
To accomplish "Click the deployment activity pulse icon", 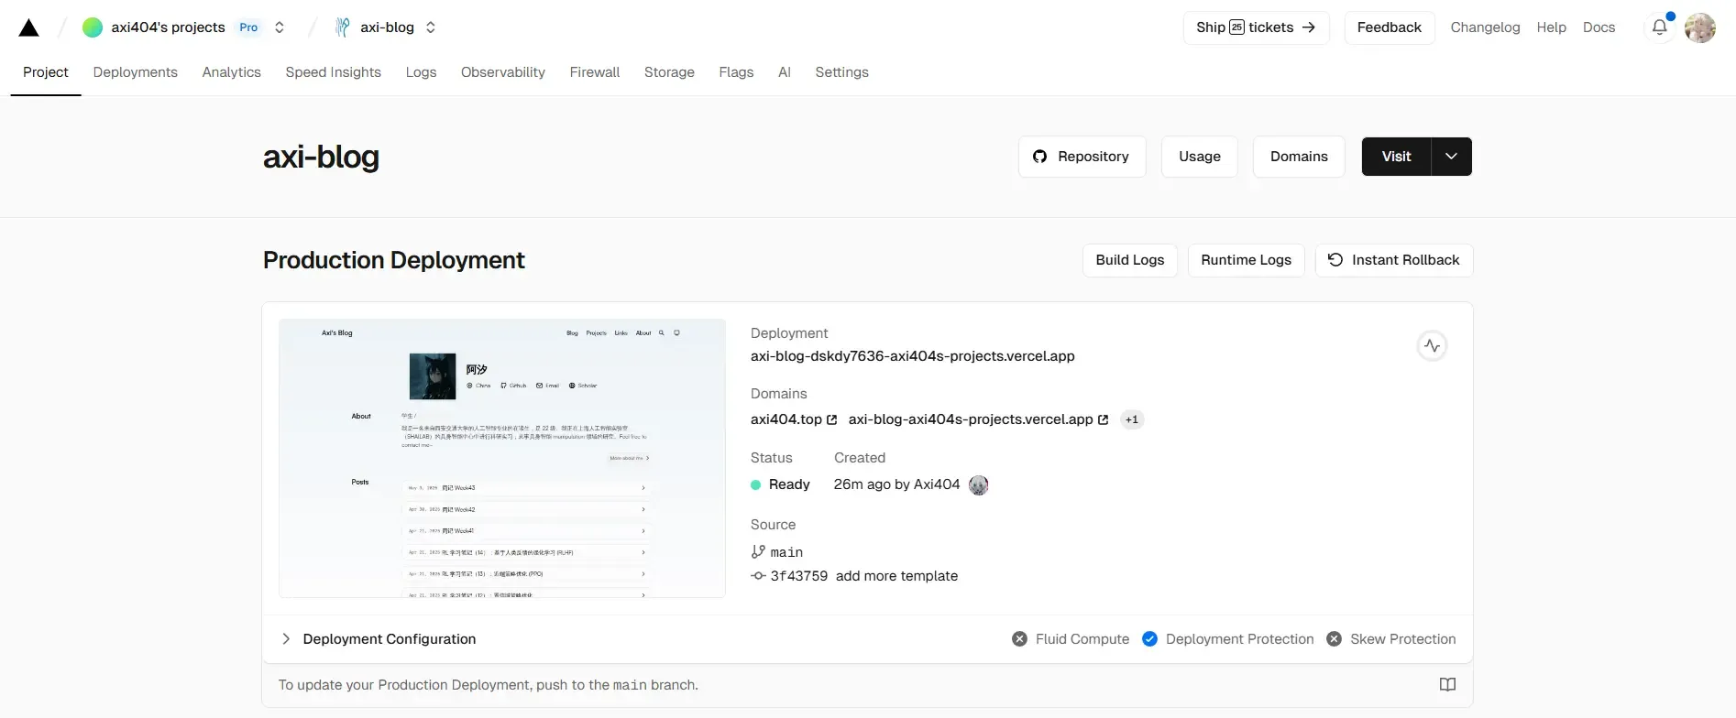I will [1432, 346].
